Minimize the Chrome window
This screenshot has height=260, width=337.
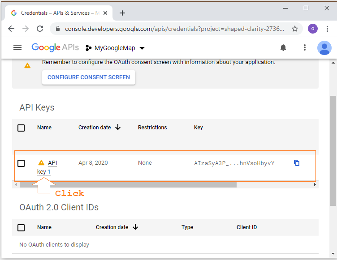click(x=285, y=8)
